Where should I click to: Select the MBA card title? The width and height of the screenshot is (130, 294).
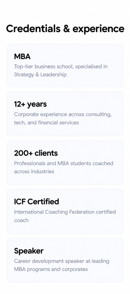coord(22,57)
